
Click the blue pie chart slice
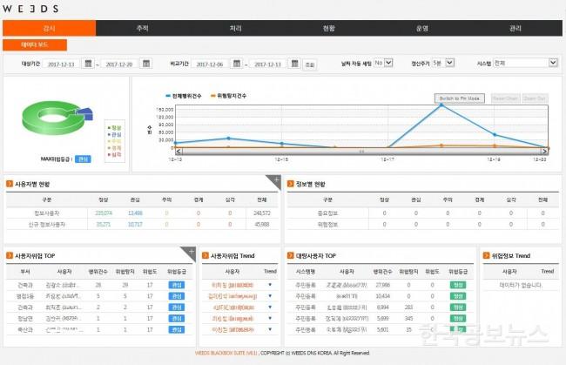(x=86, y=113)
